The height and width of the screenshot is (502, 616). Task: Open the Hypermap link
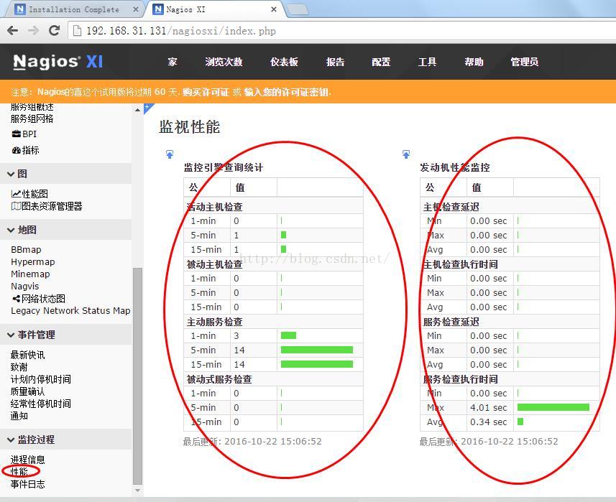tap(32, 262)
